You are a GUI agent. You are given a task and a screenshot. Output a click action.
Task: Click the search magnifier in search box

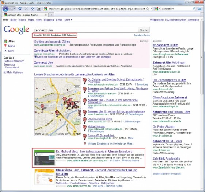[x=194, y=9]
